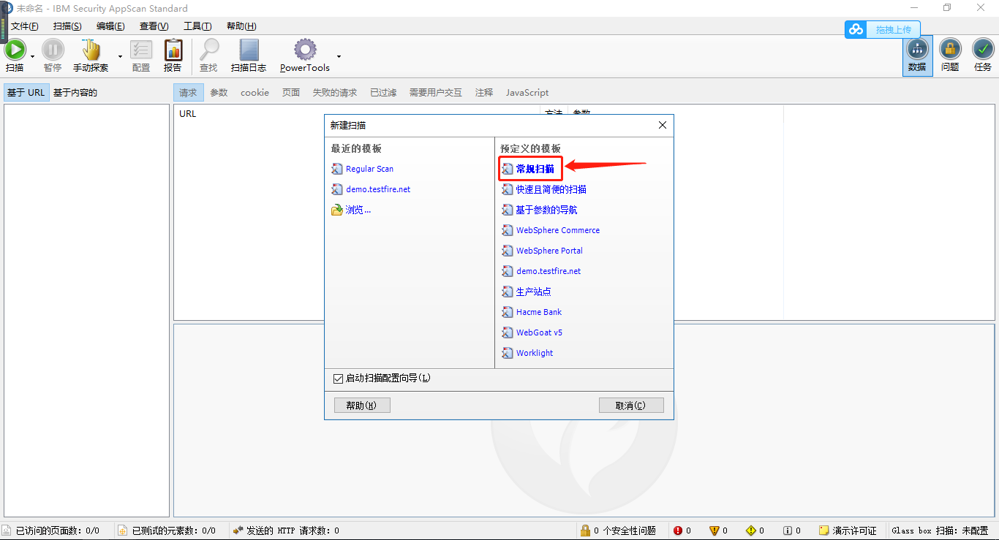The image size is (999, 540).
Task: Click the 已测试的元素数 status entry
Action: click(x=167, y=531)
